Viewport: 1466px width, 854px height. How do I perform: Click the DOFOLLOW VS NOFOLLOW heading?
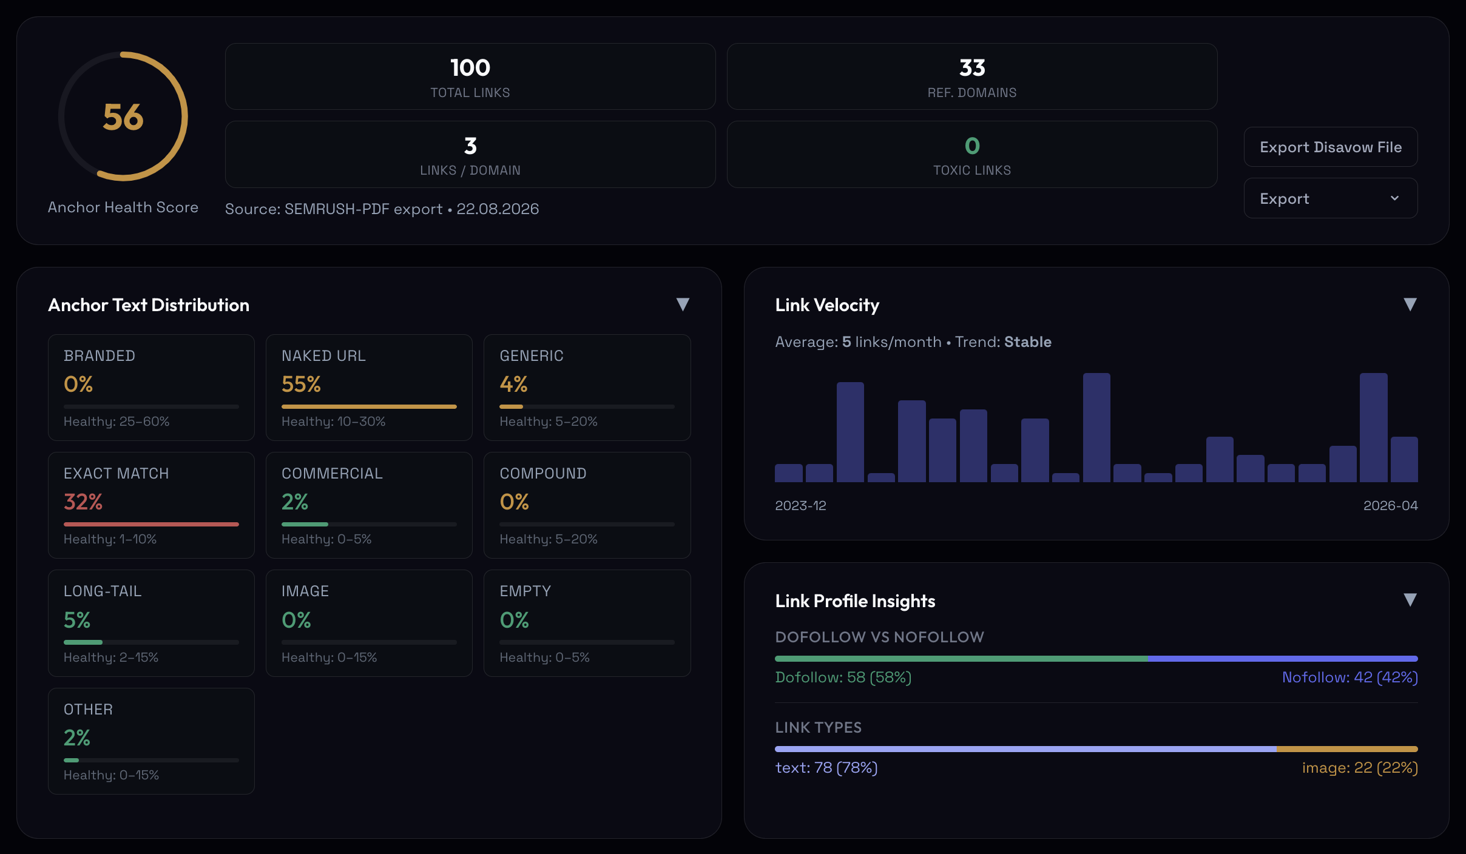click(879, 637)
